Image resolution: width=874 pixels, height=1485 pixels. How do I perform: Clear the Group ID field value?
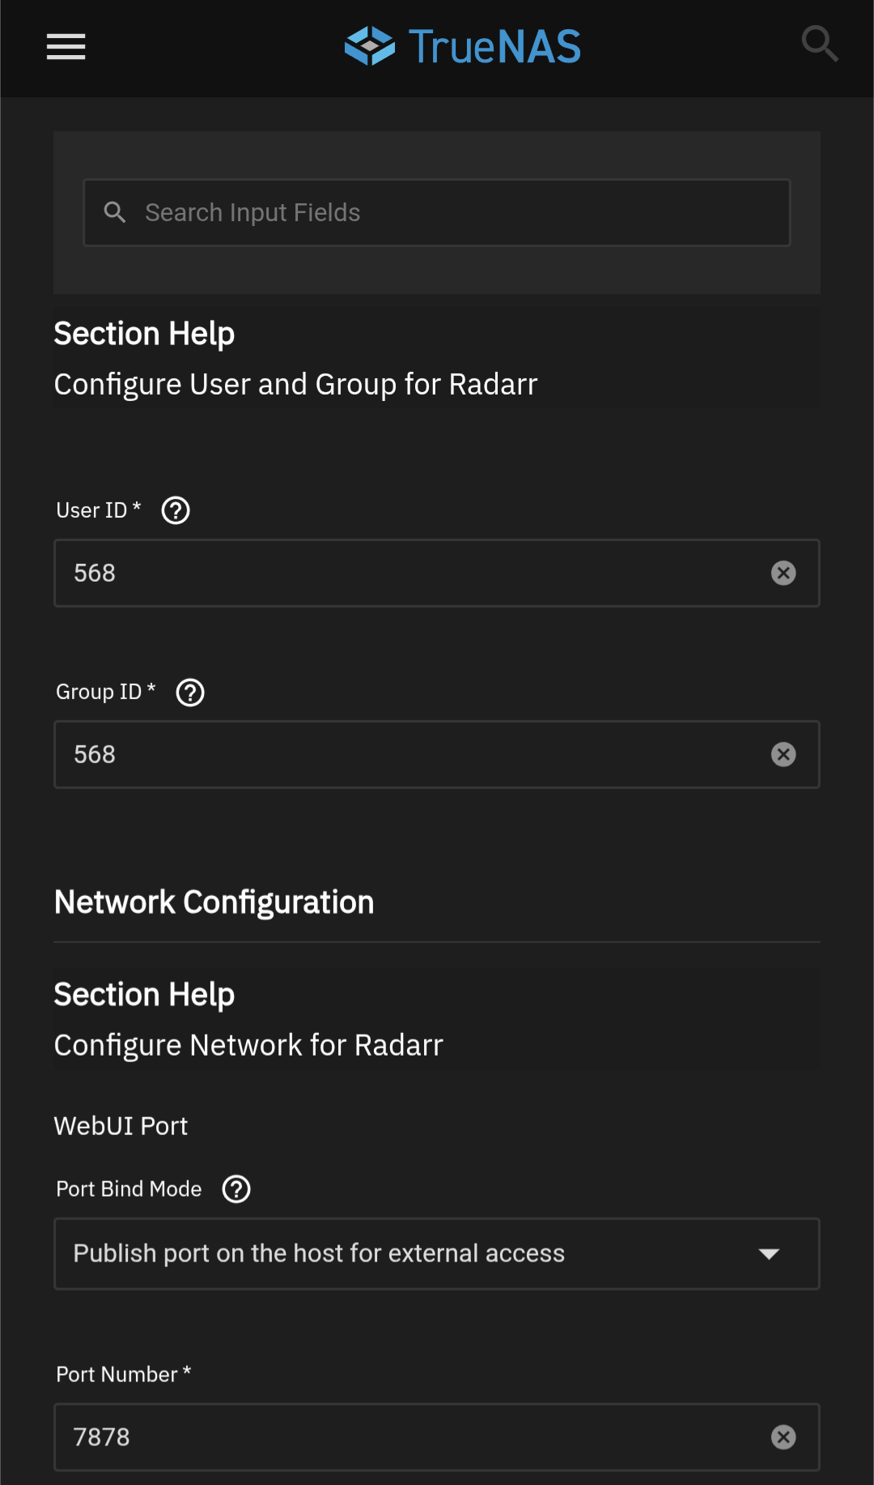click(783, 755)
